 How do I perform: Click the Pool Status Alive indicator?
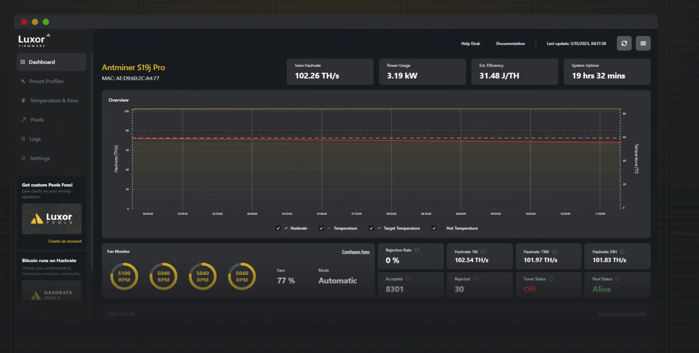tap(602, 289)
